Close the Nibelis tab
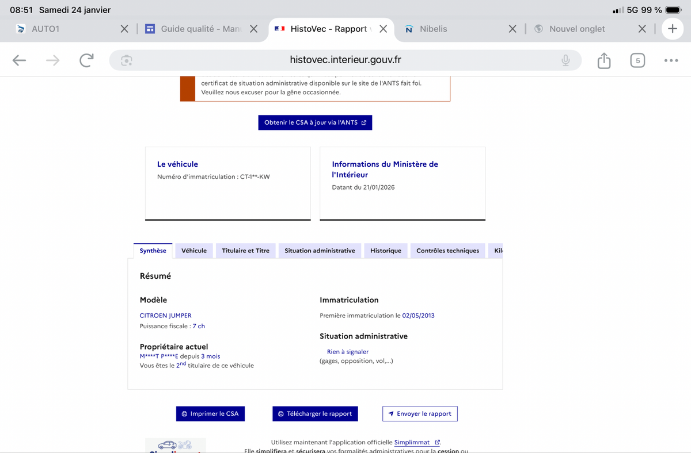Screen dimensions: 691x453 [x=512, y=29]
